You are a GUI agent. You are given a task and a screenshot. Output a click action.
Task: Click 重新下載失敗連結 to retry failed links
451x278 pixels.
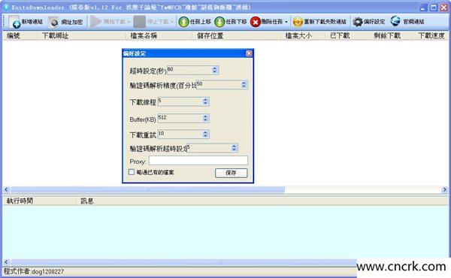tap(319, 22)
